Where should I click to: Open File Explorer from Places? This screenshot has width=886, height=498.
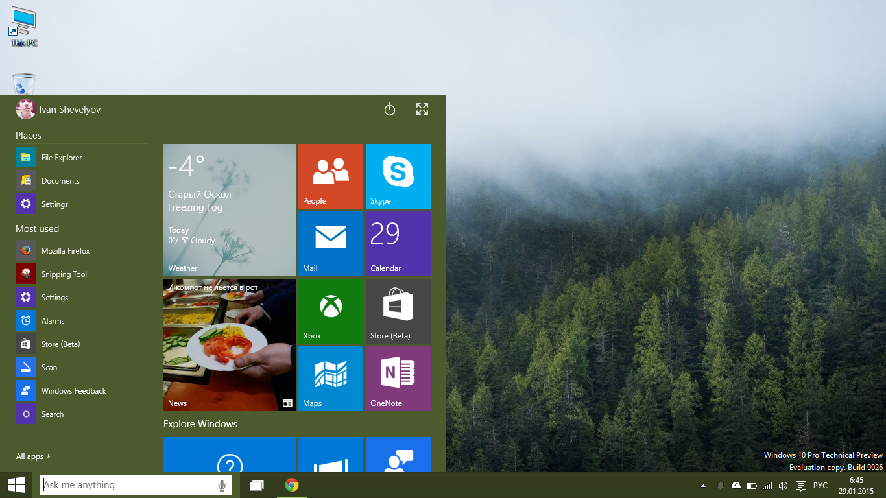tap(82, 157)
